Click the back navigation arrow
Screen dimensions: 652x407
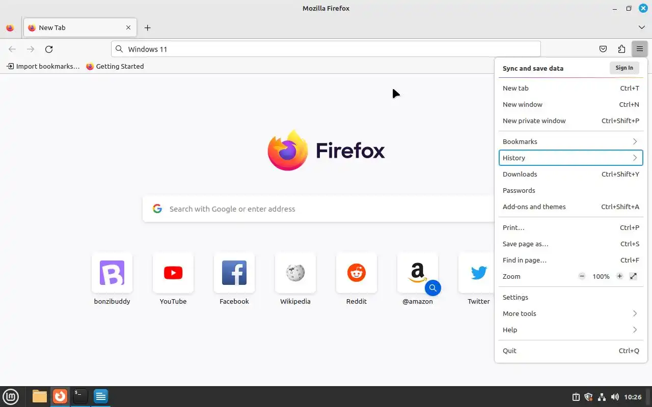coord(12,49)
